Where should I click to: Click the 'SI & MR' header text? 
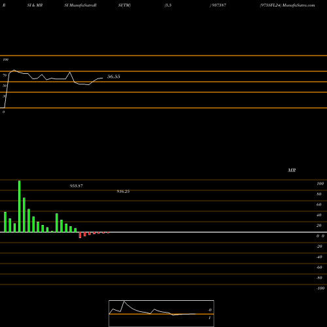click(x=35, y=5)
